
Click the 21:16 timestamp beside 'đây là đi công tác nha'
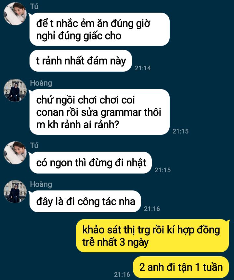coord(152,209)
